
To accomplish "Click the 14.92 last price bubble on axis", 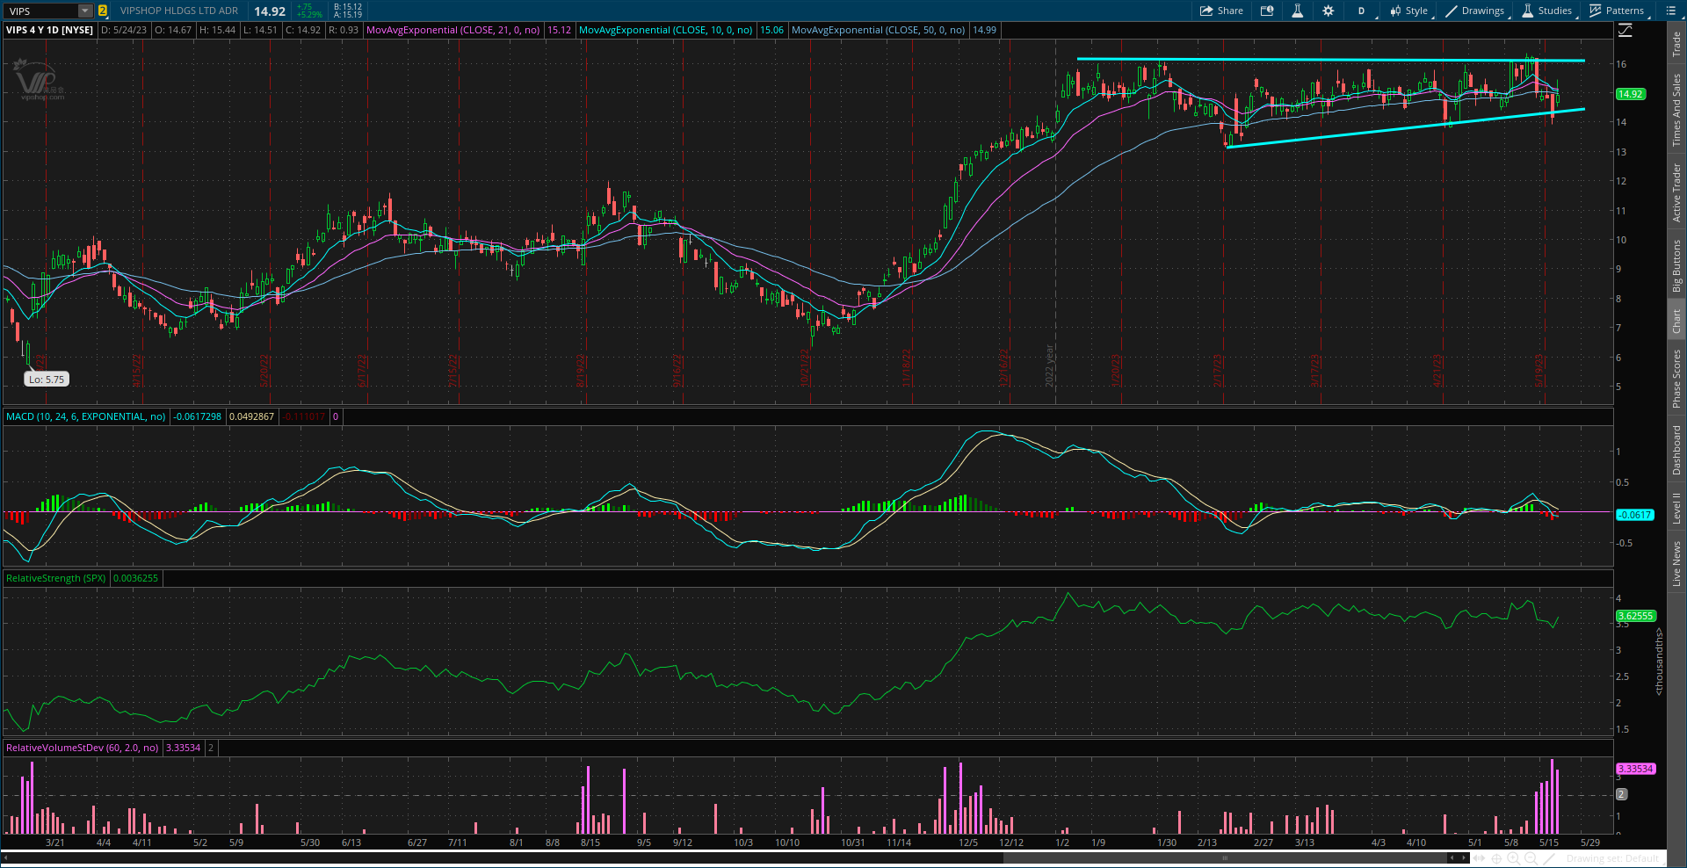I will (1631, 94).
